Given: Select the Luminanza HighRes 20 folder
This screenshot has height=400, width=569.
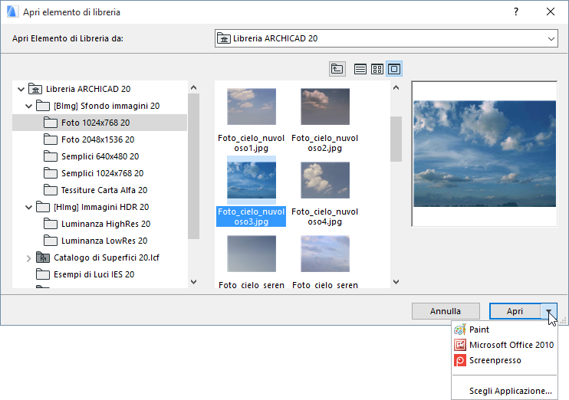Looking at the screenshot, I should click(106, 224).
